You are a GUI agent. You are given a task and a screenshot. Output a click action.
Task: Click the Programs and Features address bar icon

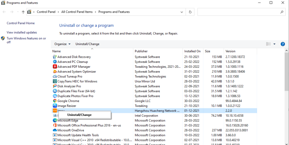coord(29,12)
